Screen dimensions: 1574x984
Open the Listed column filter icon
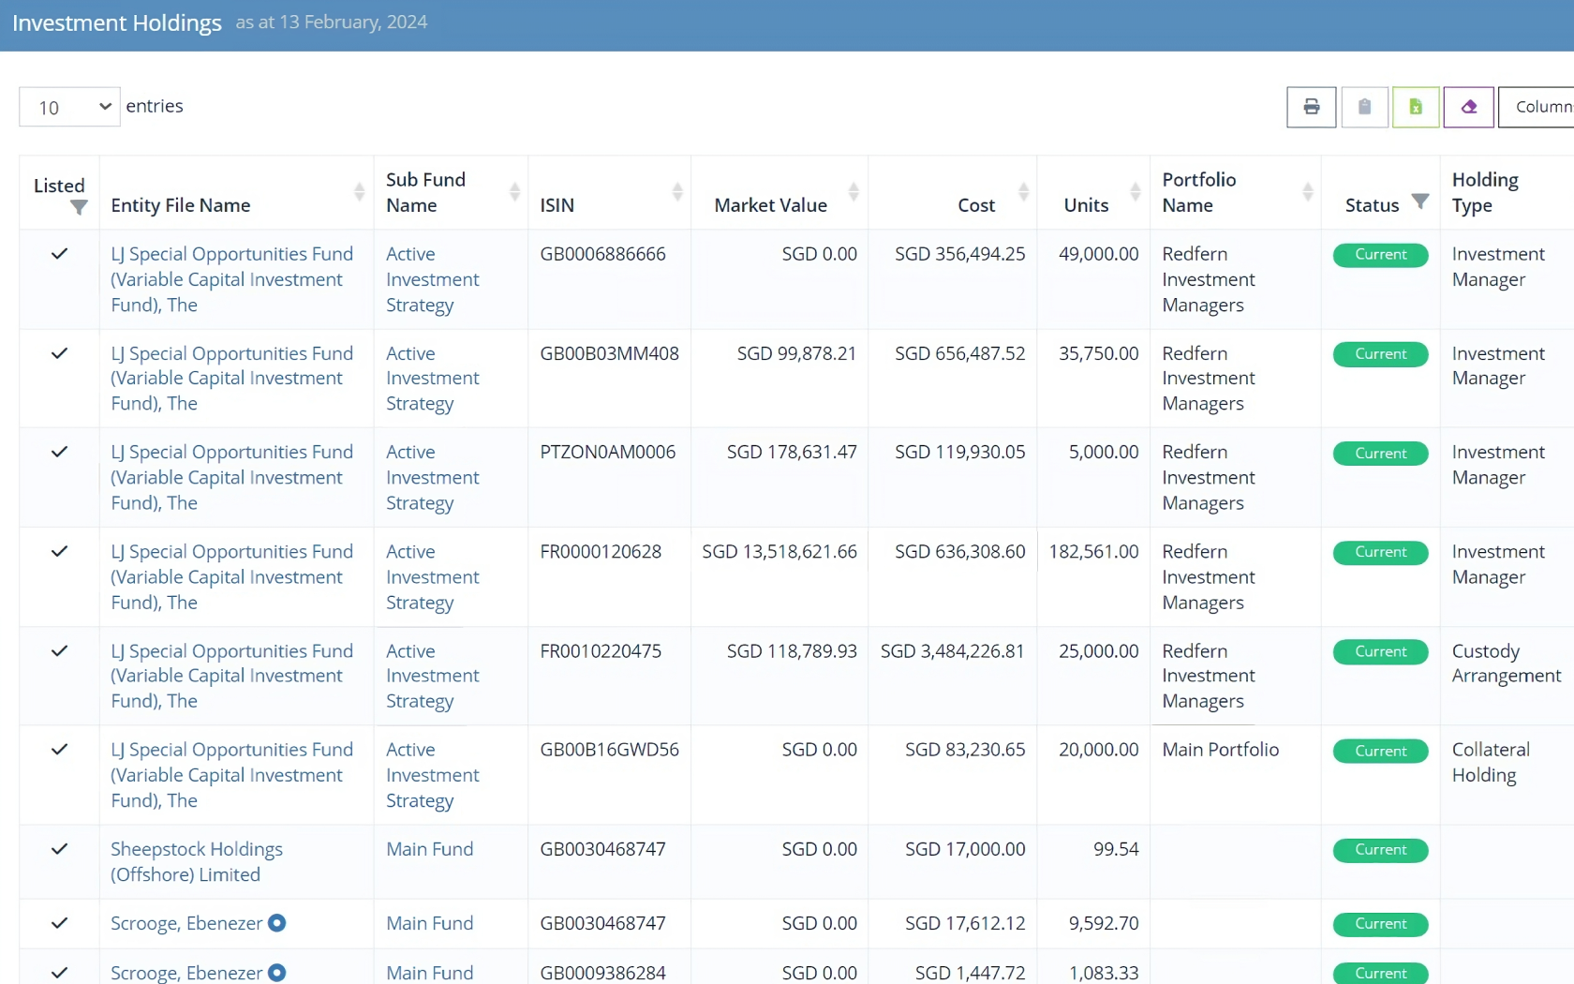[x=79, y=208]
